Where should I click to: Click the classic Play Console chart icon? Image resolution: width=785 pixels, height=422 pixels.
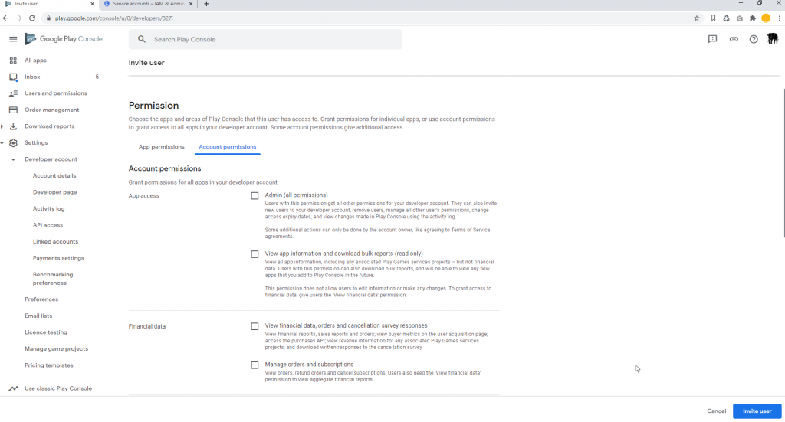tap(13, 388)
